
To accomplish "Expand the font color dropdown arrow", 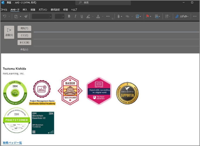I will click(x=103, y=16).
